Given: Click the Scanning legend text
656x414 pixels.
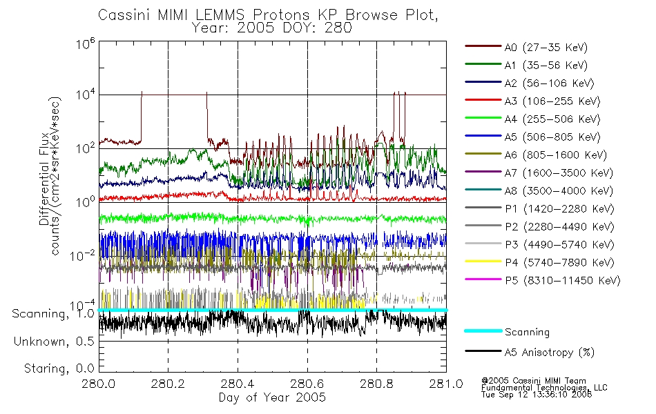Looking at the screenshot, I should [x=527, y=333].
